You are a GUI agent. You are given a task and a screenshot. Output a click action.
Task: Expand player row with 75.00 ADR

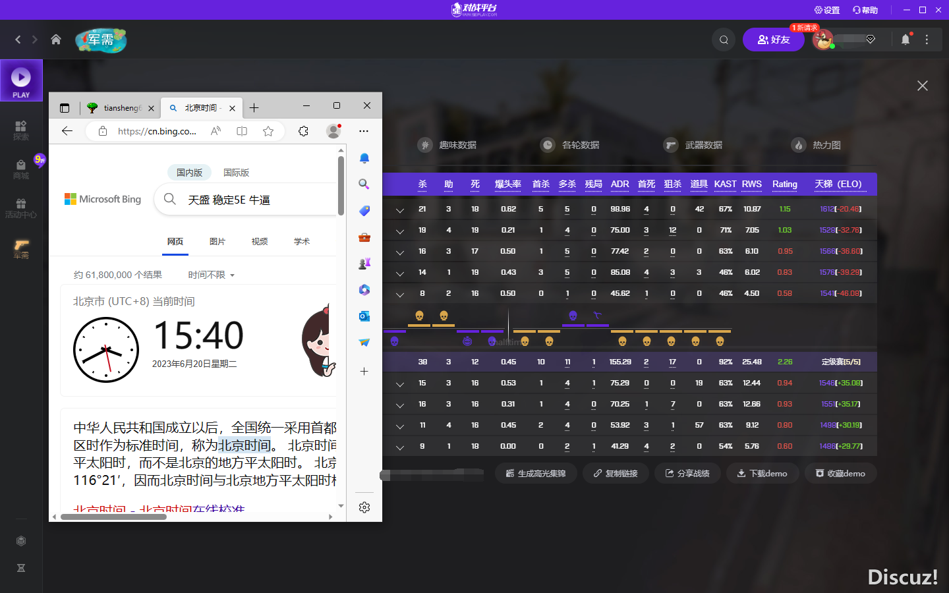click(x=400, y=231)
